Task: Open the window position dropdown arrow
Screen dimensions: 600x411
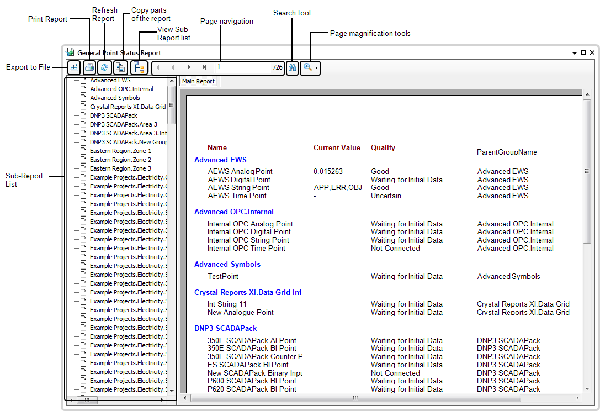Action: (575, 53)
